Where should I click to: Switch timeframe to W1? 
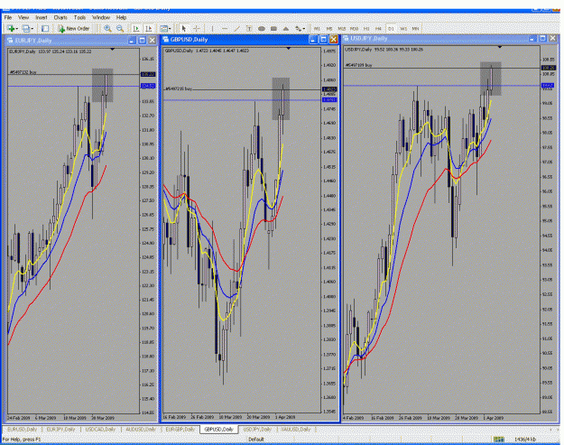pyautogui.click(x=403, y=28)
